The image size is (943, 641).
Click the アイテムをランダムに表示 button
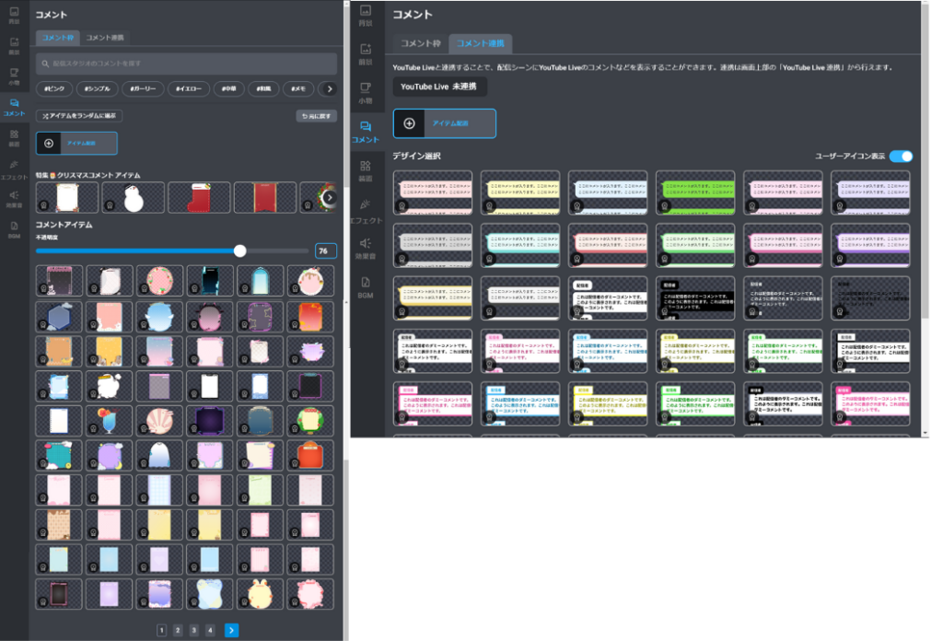79,116
